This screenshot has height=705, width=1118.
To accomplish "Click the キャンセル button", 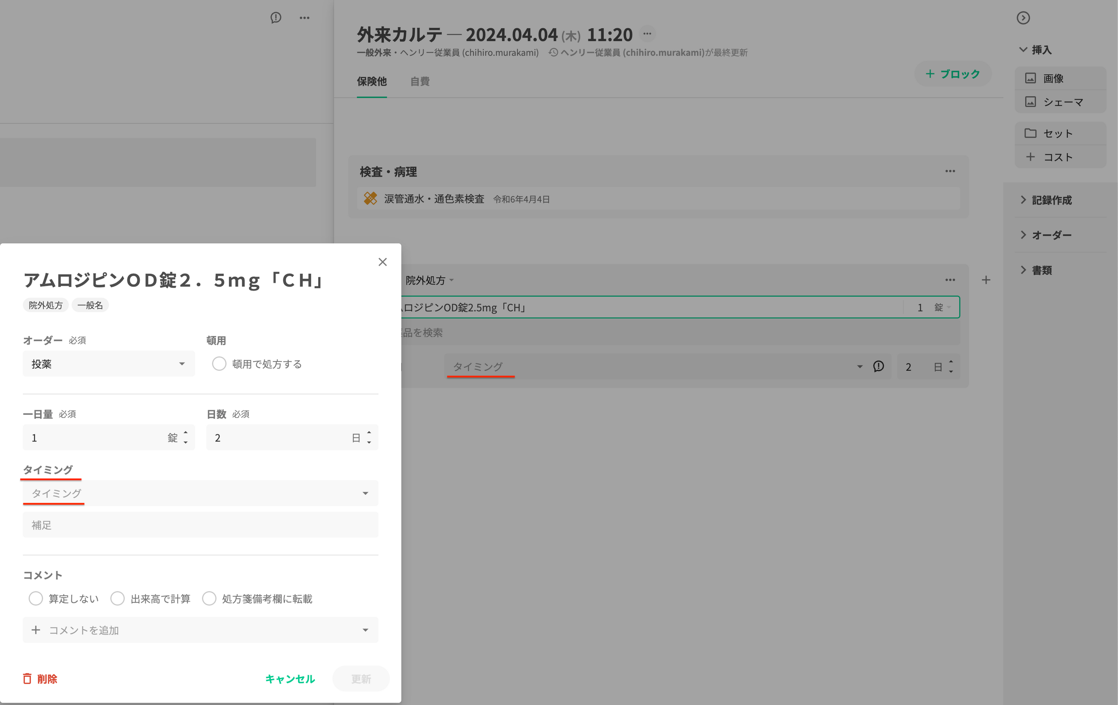I will [290, 679].
